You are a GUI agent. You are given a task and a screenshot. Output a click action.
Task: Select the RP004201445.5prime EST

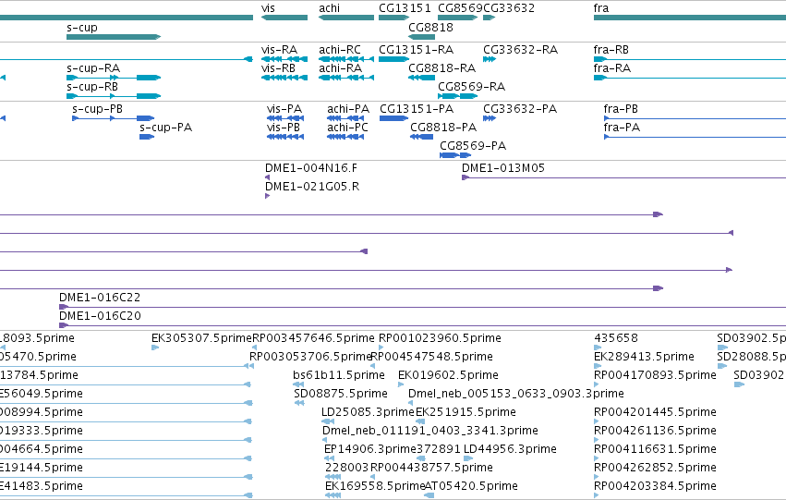(x=596, y=421)
